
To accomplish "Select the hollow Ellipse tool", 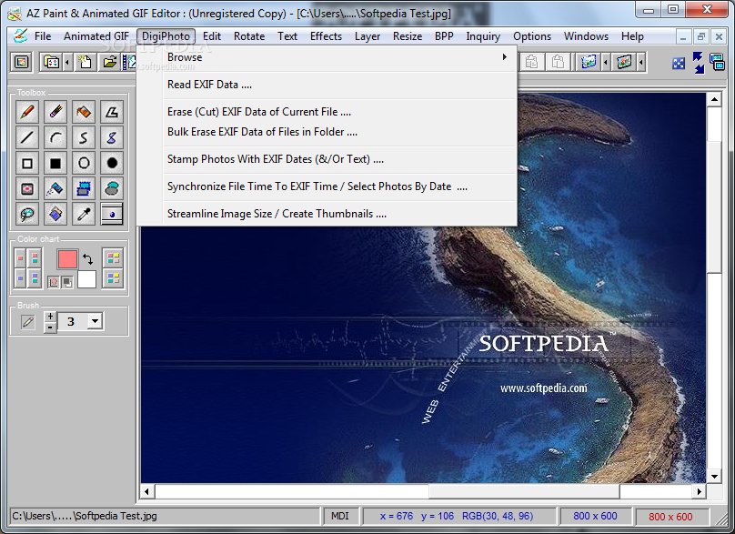I will pos(84,163).
